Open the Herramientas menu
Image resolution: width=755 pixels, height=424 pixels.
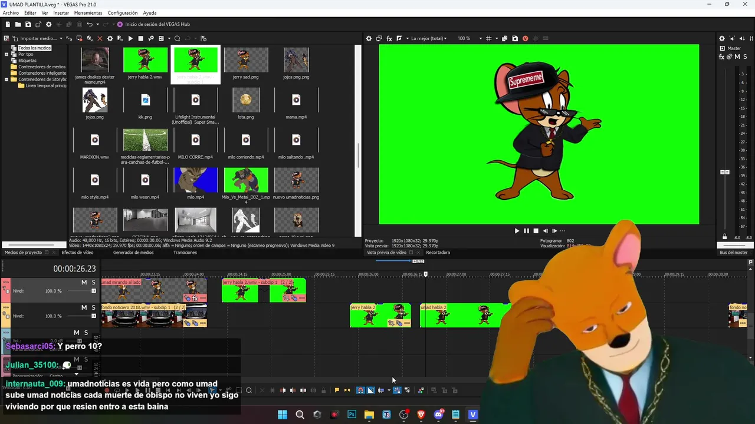[x=88, y=12]
